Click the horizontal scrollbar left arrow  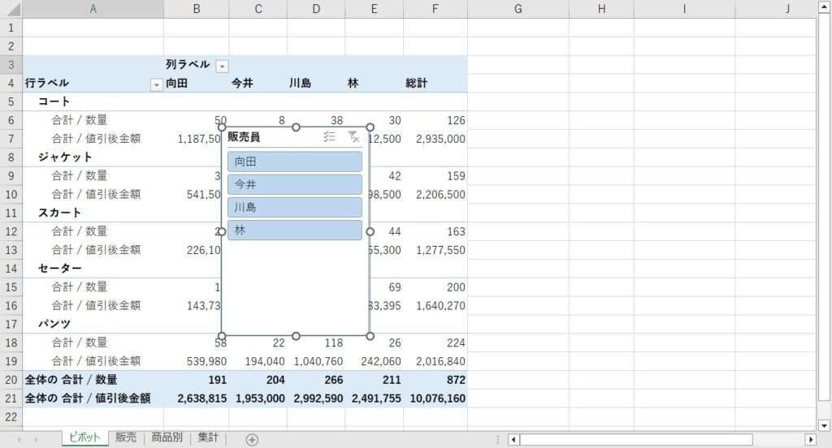point(513,439)
